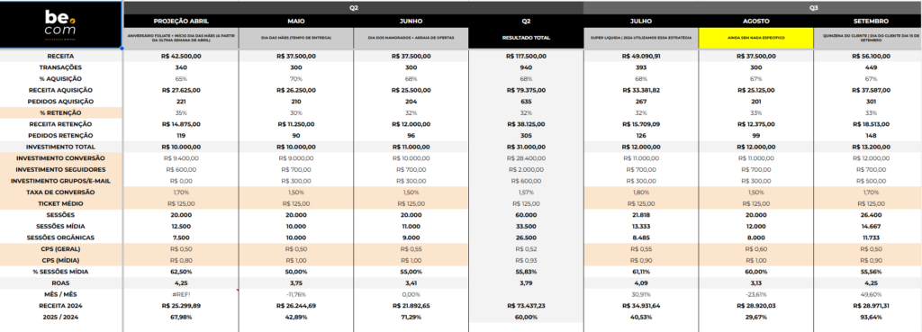Click September revenue R$ 56.100,00 cell
Screen dimensions: 922x332
[x=871, y=57]
